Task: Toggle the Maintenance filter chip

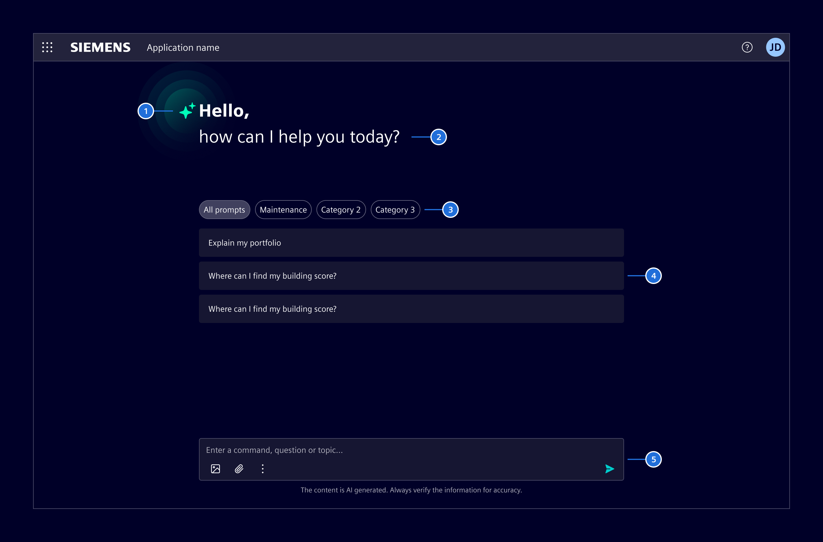Action: pos(283,210)
